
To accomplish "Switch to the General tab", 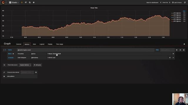I will tap(19, 44).
